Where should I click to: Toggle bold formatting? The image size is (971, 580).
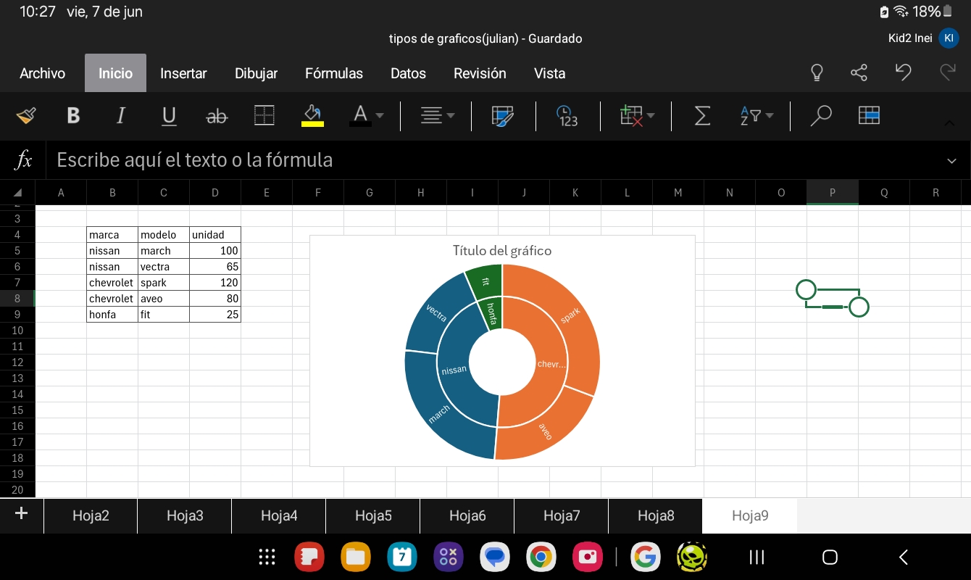click(x=73, y=115)
